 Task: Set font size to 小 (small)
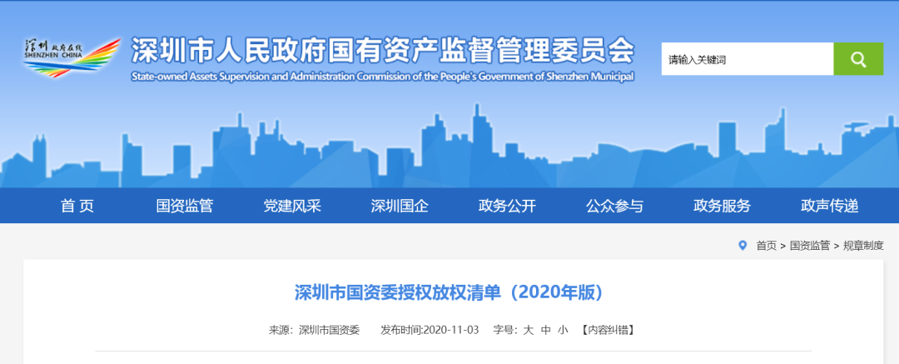tap(564, 330)
